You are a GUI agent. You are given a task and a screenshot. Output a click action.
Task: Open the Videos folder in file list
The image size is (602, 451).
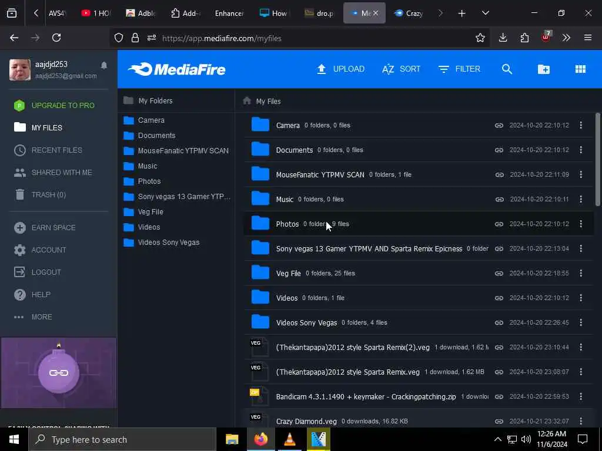click(x=419, y=298)
